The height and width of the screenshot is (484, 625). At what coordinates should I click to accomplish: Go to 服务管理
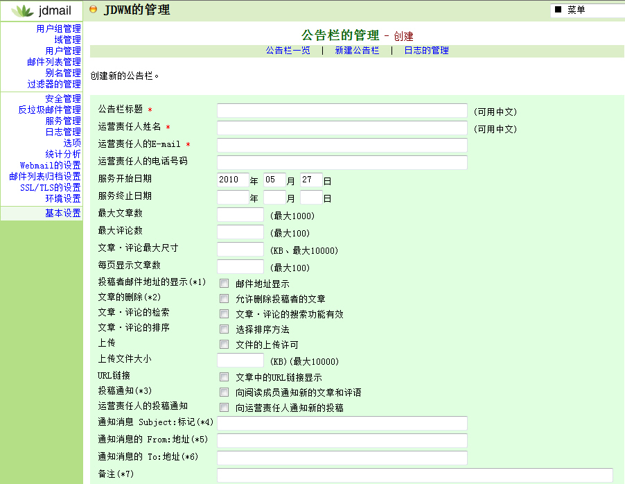point(63,121)
